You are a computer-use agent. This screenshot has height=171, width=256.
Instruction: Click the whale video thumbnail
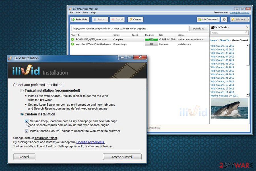229,108
